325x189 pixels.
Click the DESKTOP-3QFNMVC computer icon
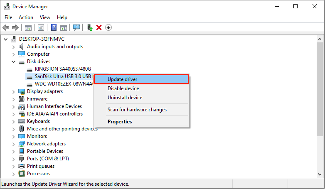click(14, 39)
